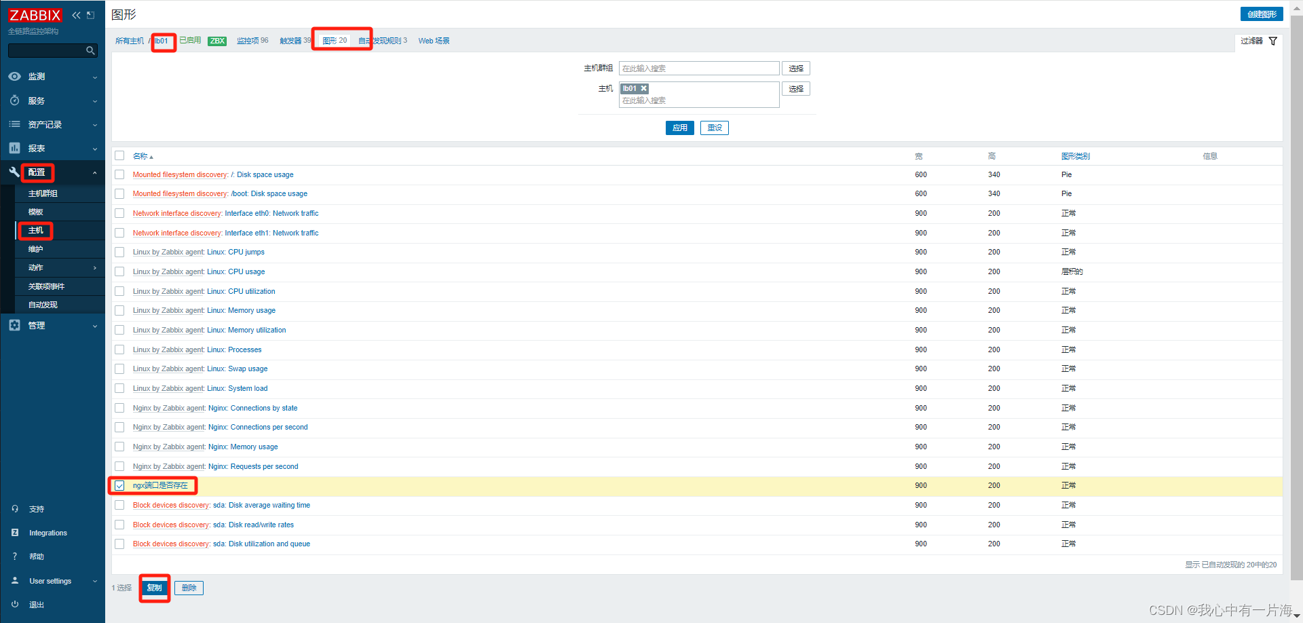Viewport: 1303px width, 623px height.
Task: Check the Nginx: Requests per second row
Action: pyautogui.click(x=119, y=466)
